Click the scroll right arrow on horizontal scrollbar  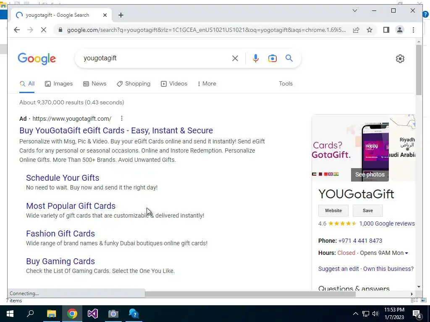pos(412,294)
